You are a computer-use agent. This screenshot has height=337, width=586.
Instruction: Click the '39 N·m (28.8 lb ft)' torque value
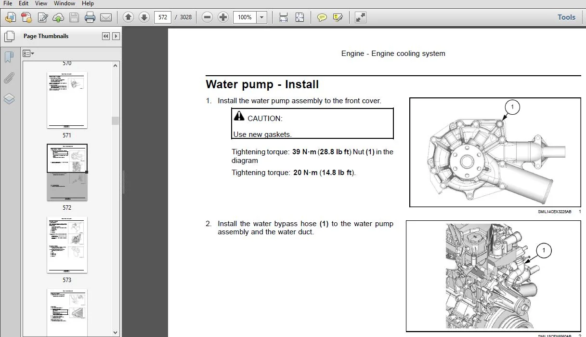(322, 152)
